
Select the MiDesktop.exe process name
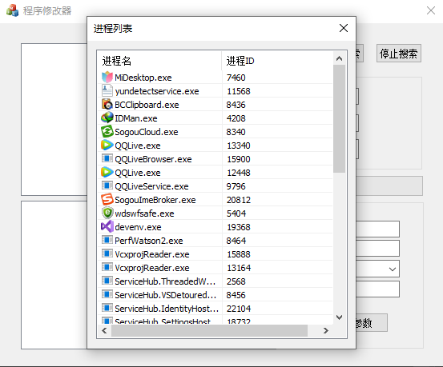coord(143,78)
